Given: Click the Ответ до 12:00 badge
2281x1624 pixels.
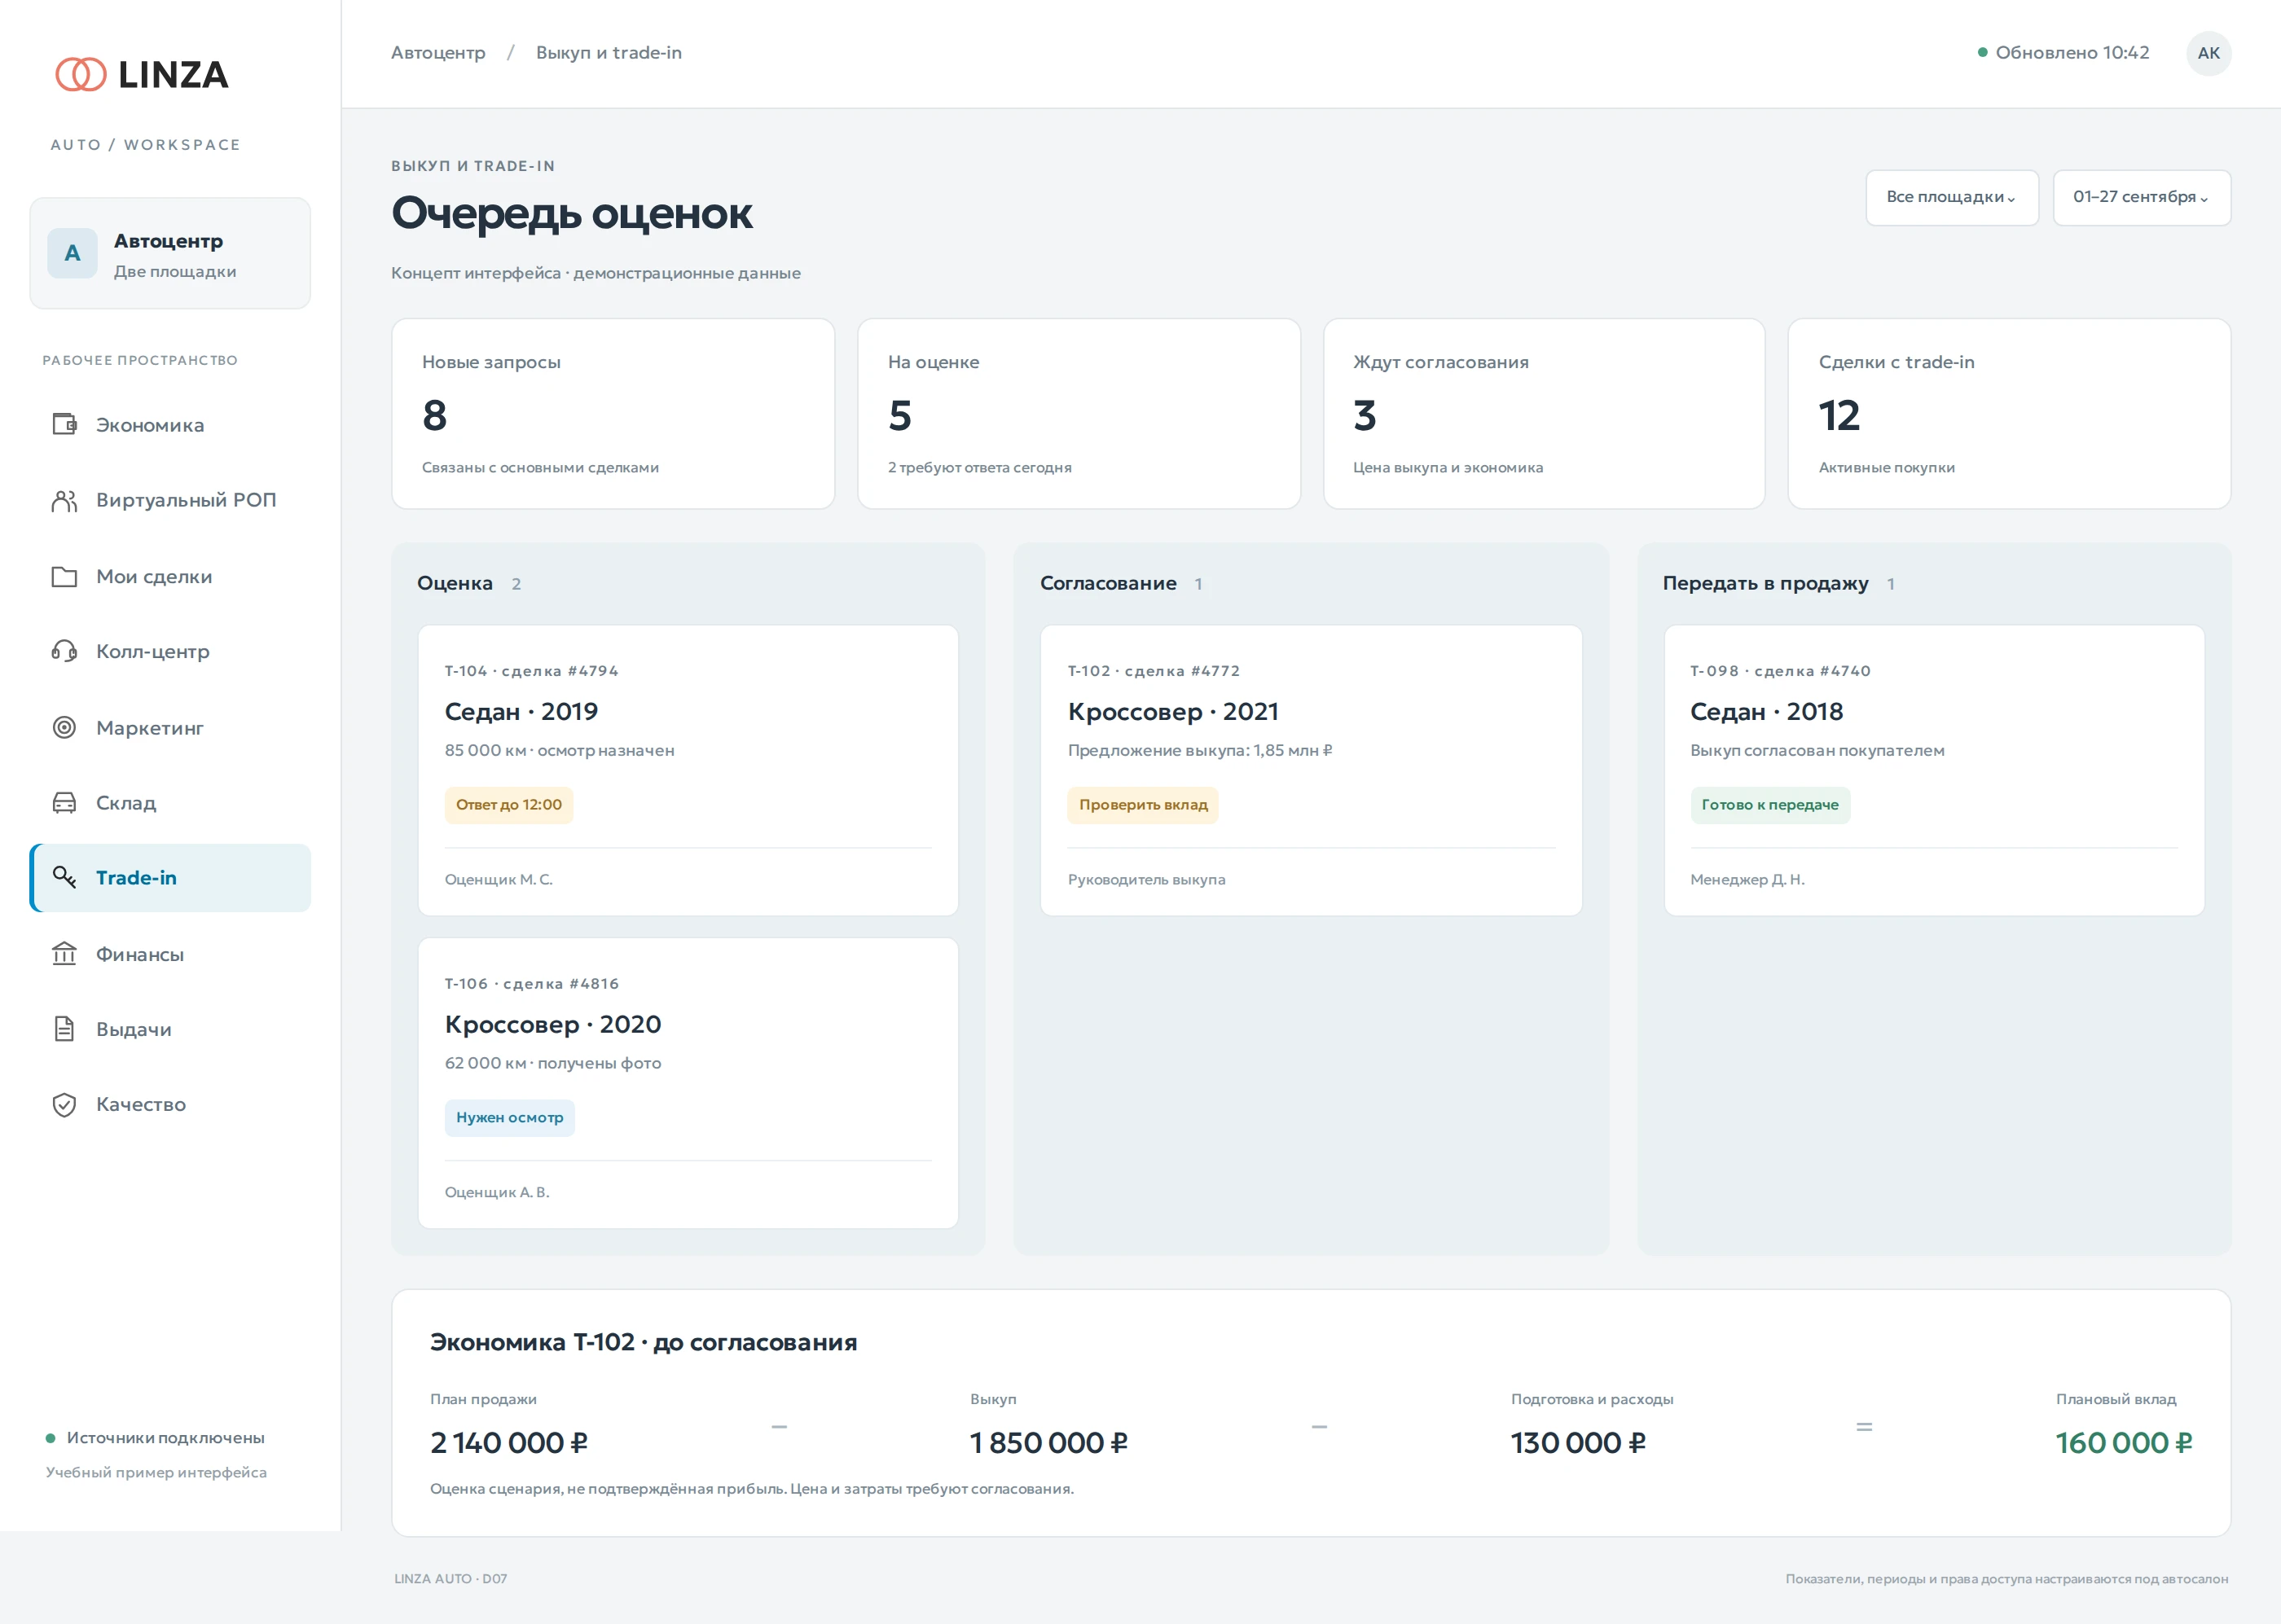Looking at the screenshot, I should (509, 805).
